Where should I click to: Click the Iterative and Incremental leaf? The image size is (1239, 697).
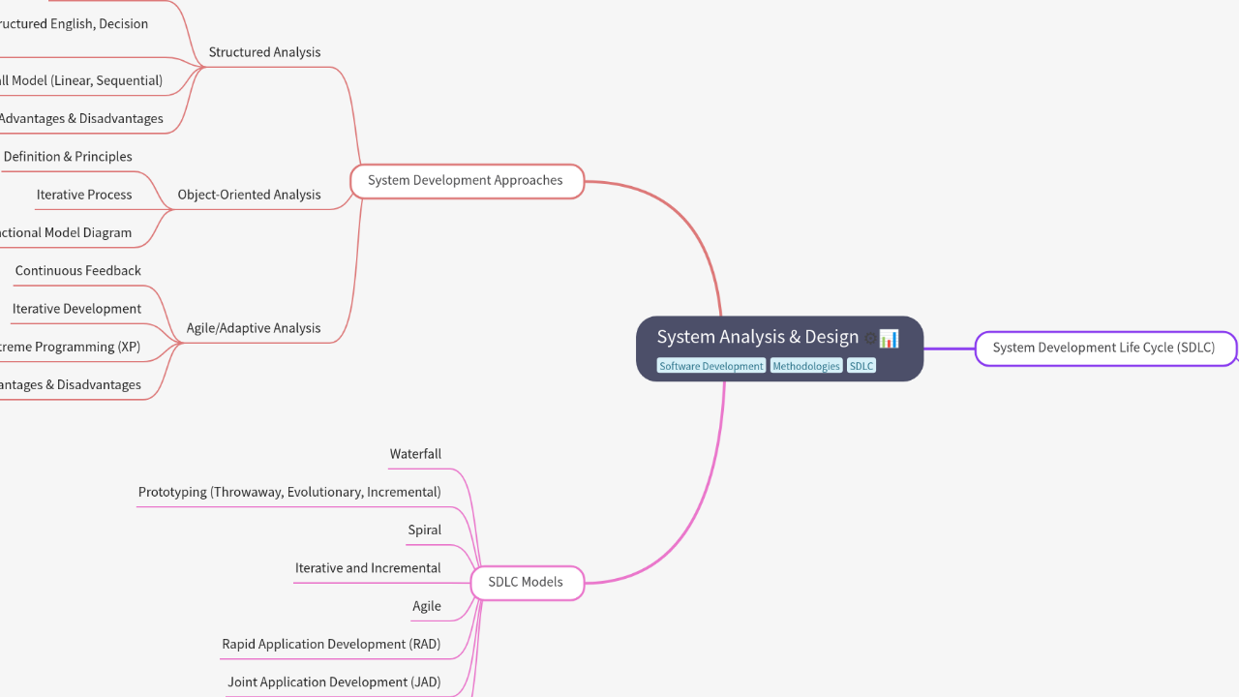(x=368, y=568)
